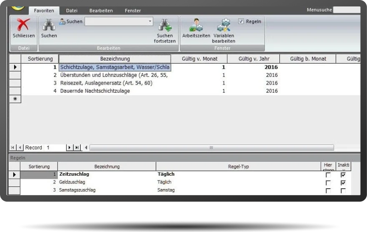Click year 2016 in Reisezeit row

272,83
